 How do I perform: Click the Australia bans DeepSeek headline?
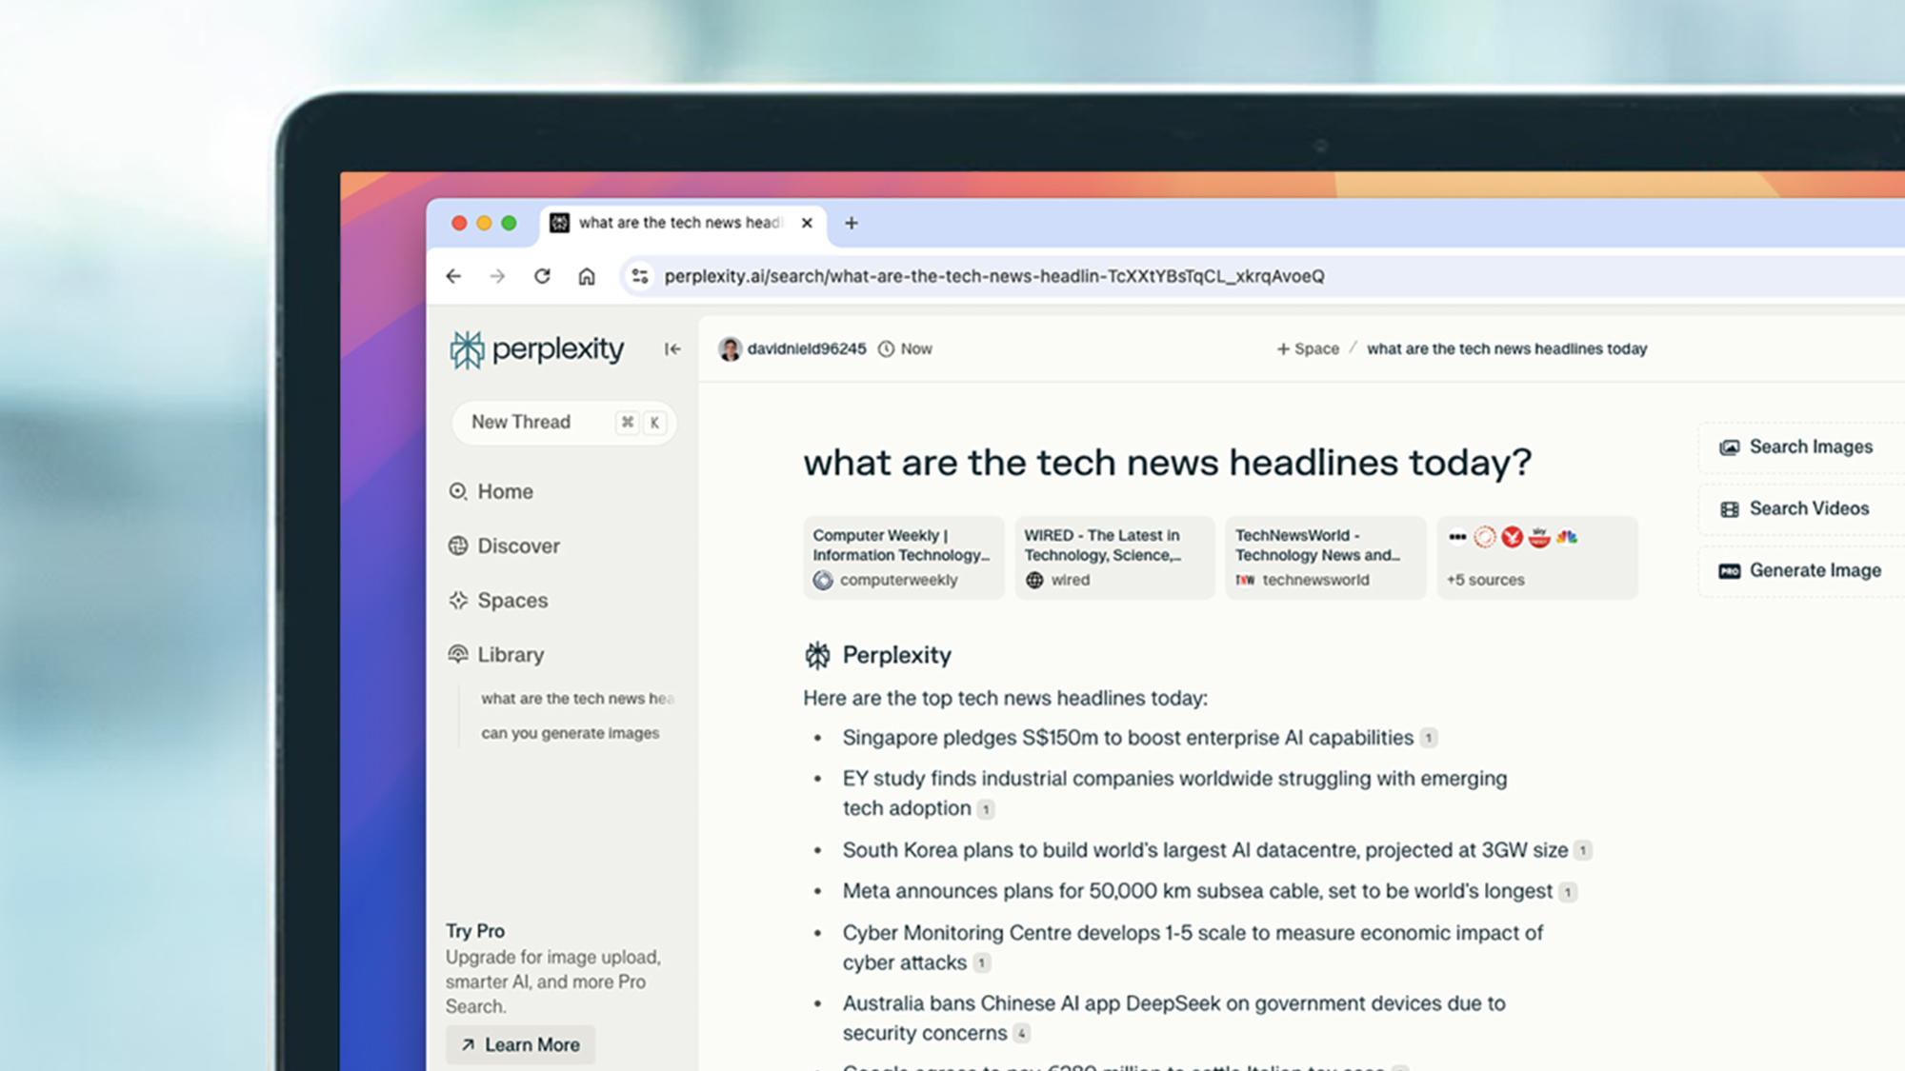(x=1173, y=1018)
